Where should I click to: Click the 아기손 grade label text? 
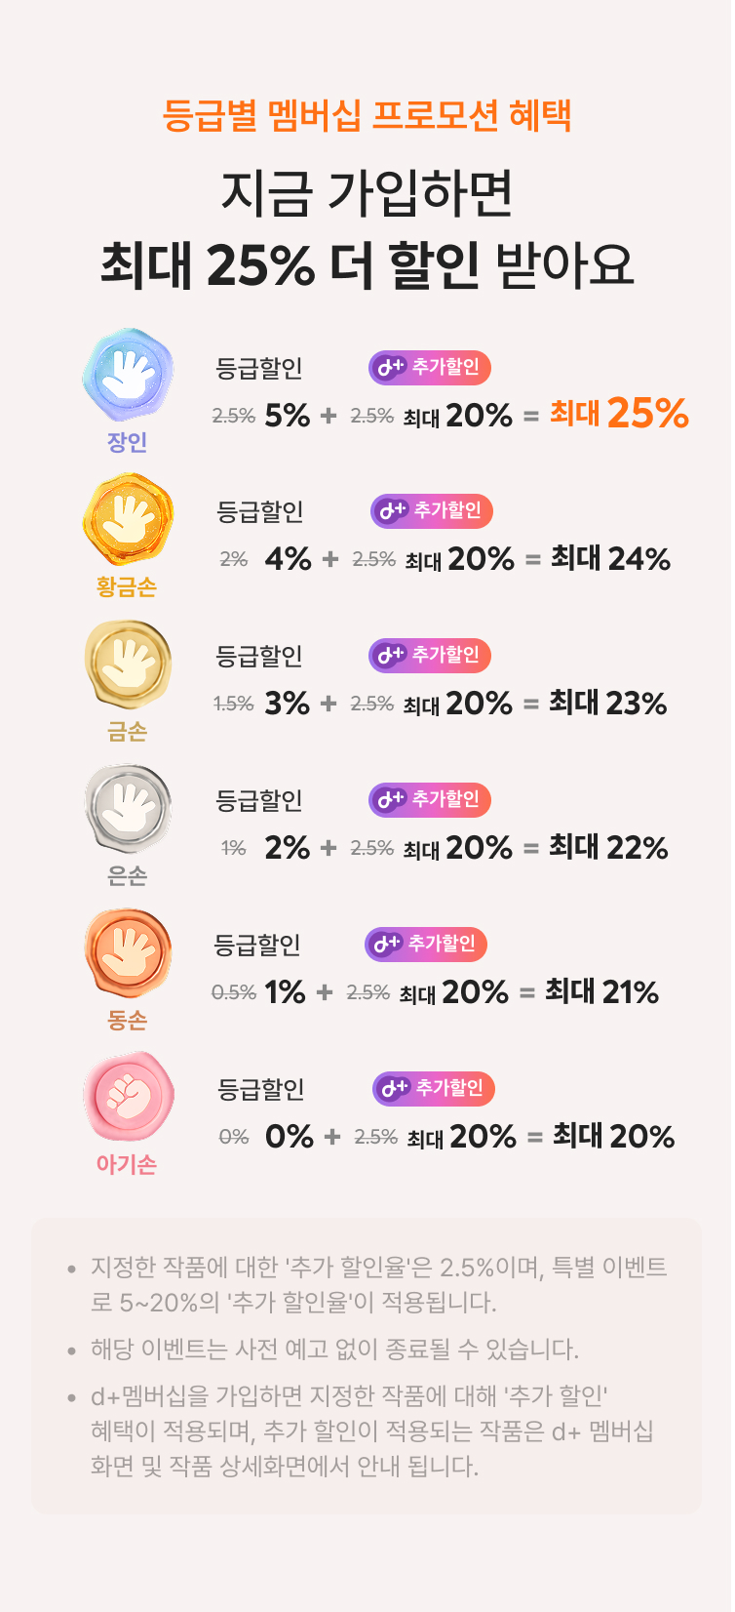[x=127, y=1164]
